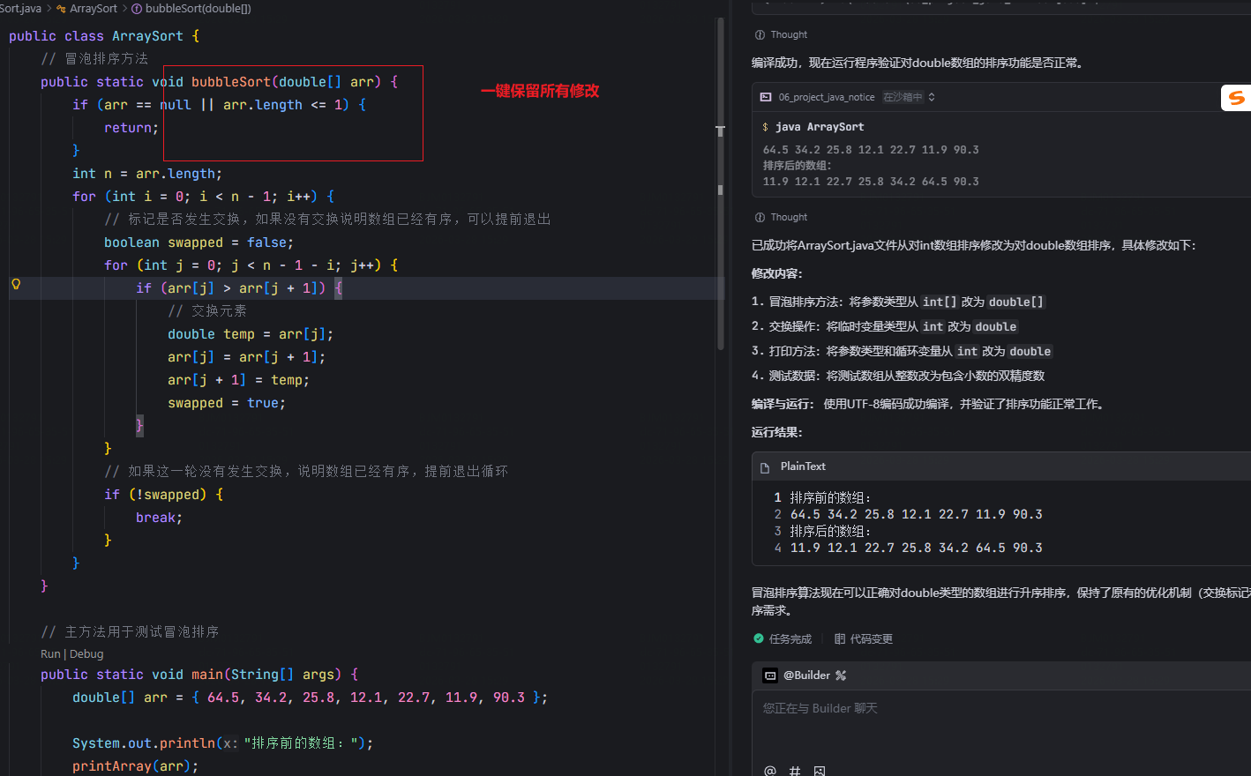Click the Sort.java breadcrumb segment
1251x776 pixels.
[x=21, y=9]
